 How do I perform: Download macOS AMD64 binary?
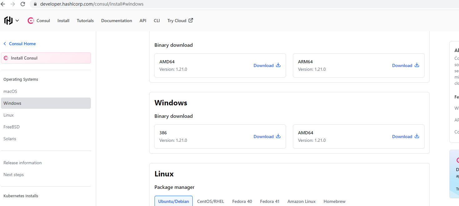click(x=267, y=65)
